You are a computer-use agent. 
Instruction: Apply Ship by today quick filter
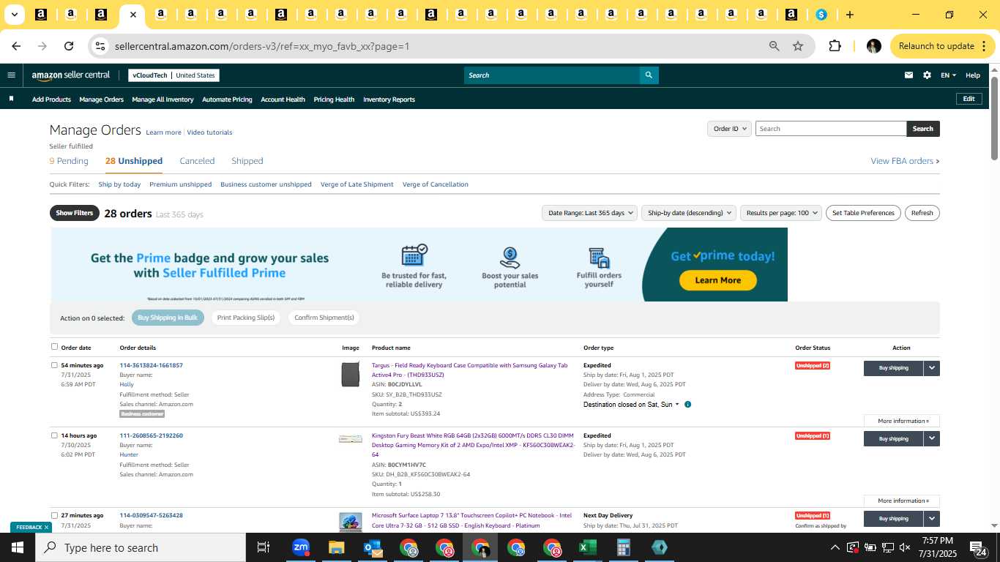tap(119, 184)
